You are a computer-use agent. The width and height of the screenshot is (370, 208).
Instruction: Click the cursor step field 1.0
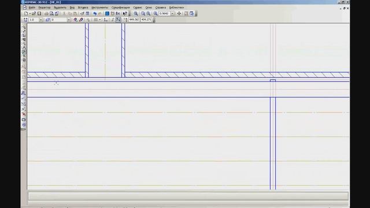tap(34, 20)
